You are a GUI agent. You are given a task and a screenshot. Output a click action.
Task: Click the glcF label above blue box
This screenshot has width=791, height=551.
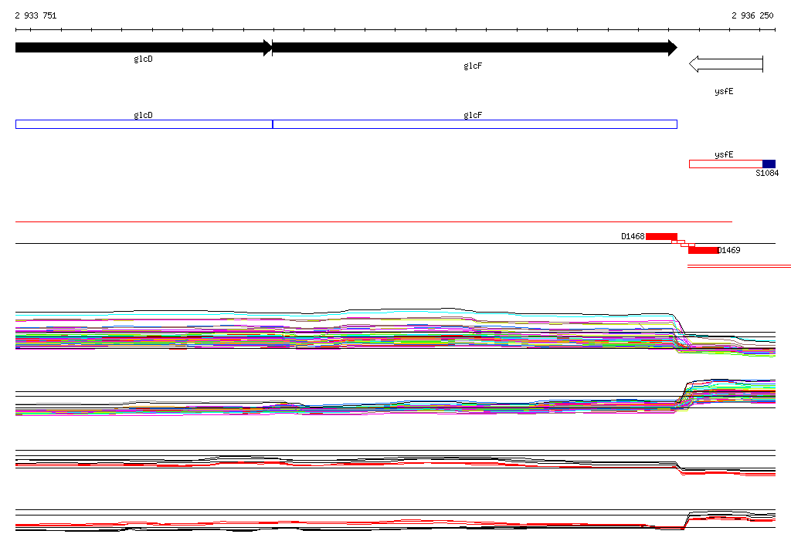[473, 116]
